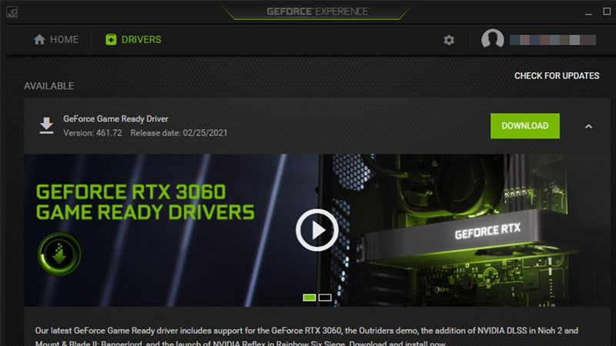Open the Home tab

coord(55,40)
